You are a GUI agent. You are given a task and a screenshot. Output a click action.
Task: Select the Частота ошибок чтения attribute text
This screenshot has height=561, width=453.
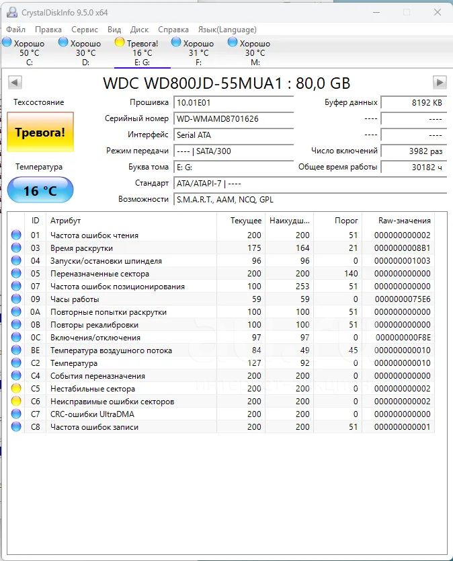coord(94,235)
